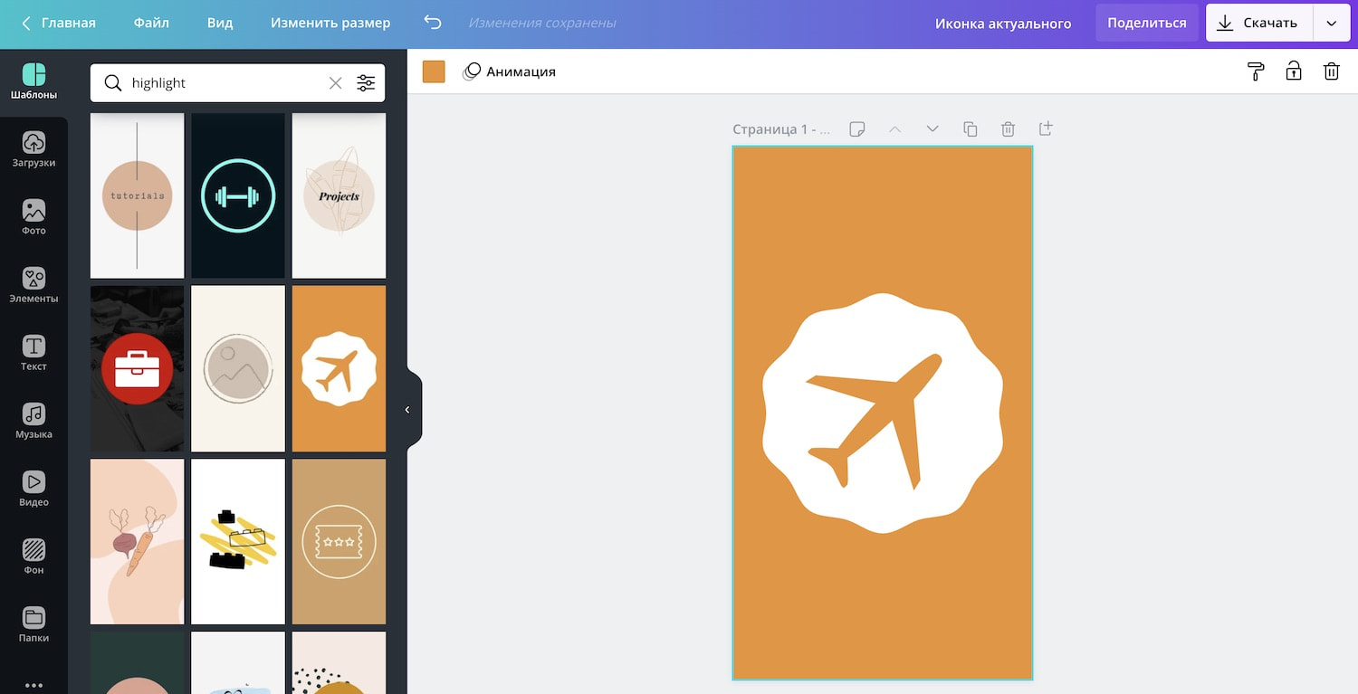The image size is (1358, 694).
Task: Click the undo arrow
Action: [433, 23]
